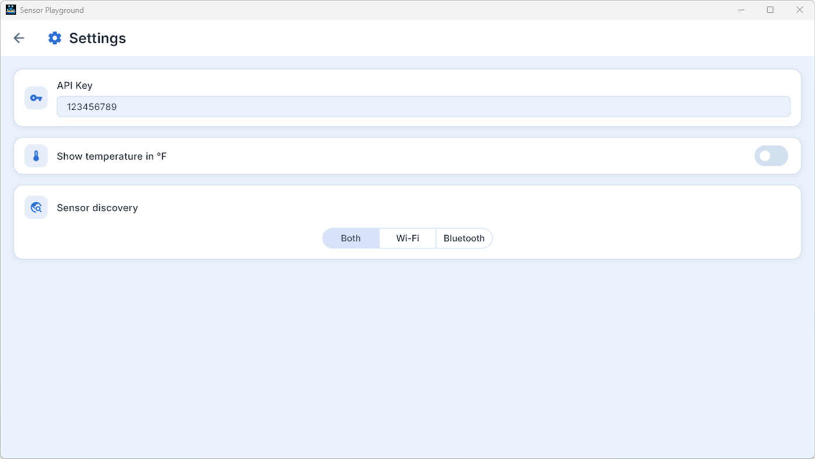Click the API Key label

coord(75,85)
